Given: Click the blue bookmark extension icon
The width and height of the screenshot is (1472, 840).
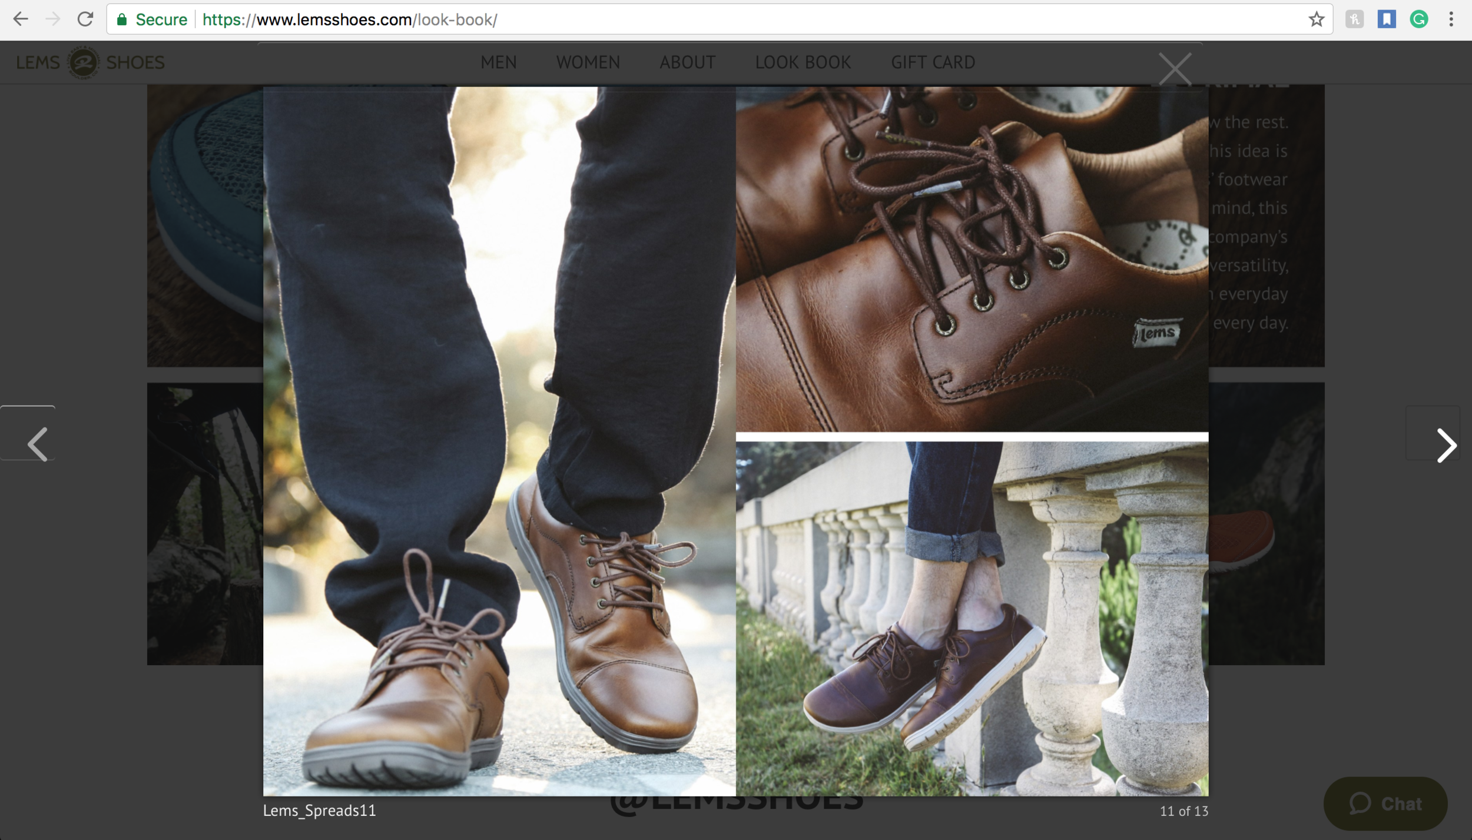Looking at the screenshot, I should pos(1387,19).
